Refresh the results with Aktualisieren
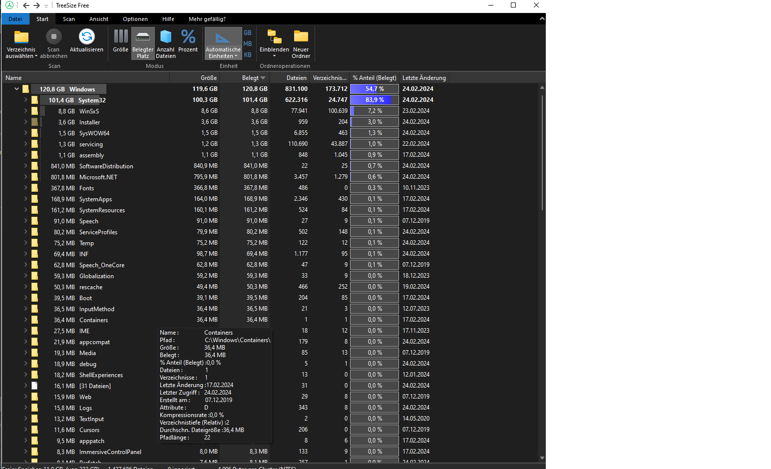 (86, 41)
